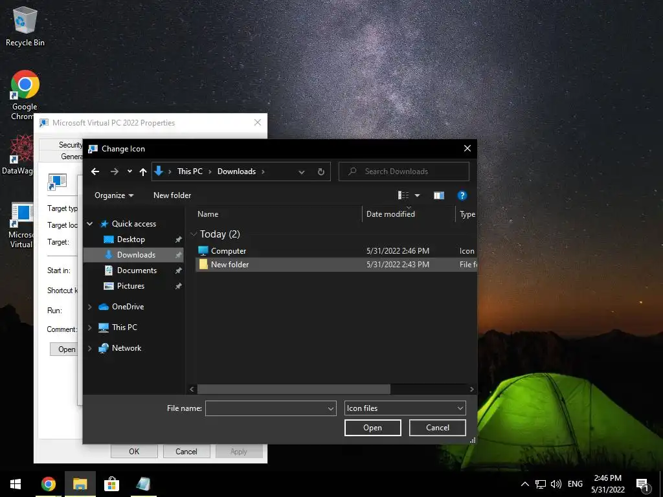
Task: Open File Explorer from the taskbar
Action: 80,484
